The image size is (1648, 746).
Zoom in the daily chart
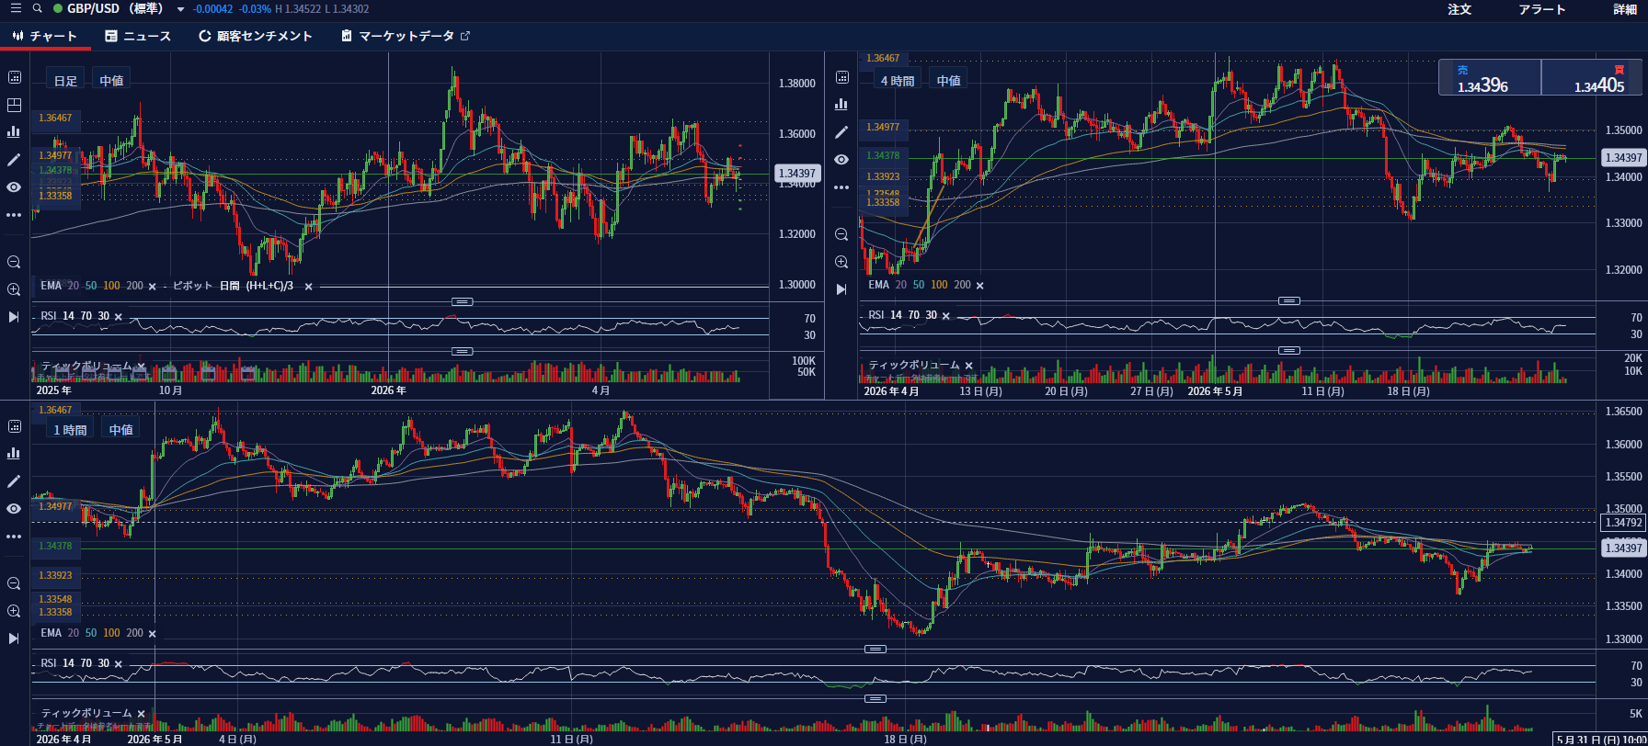point(14,289)
